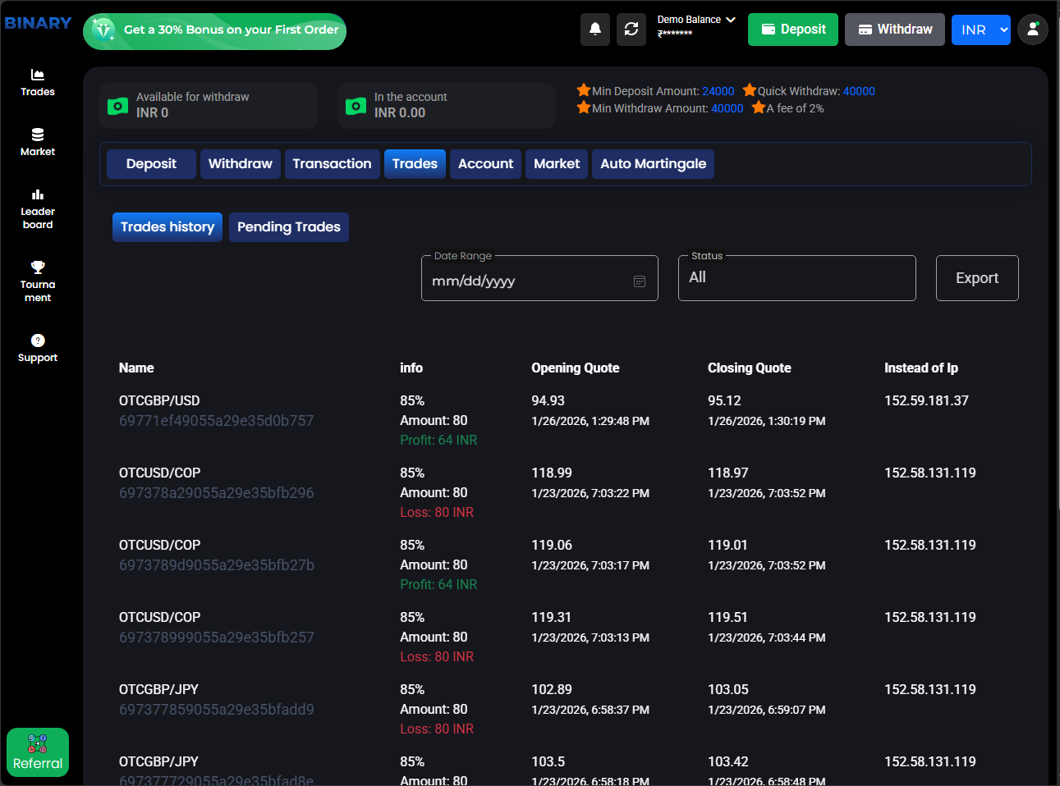Image resolution: width=1060 pixels, height=786 pixels.
Task: Open the user profile avatar
Action: click(1032, 30)
